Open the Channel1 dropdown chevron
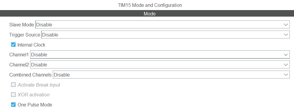This screenshot has height=110, width=294. (286, 55)
